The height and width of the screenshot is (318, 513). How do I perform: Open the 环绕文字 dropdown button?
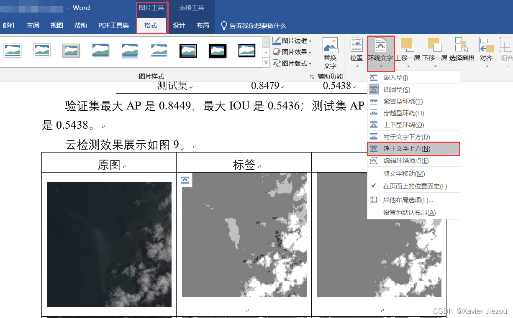pos(381,53)
